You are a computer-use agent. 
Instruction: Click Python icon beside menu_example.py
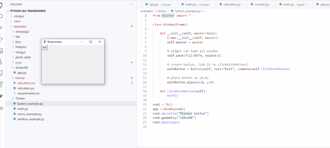coord(15,114)
